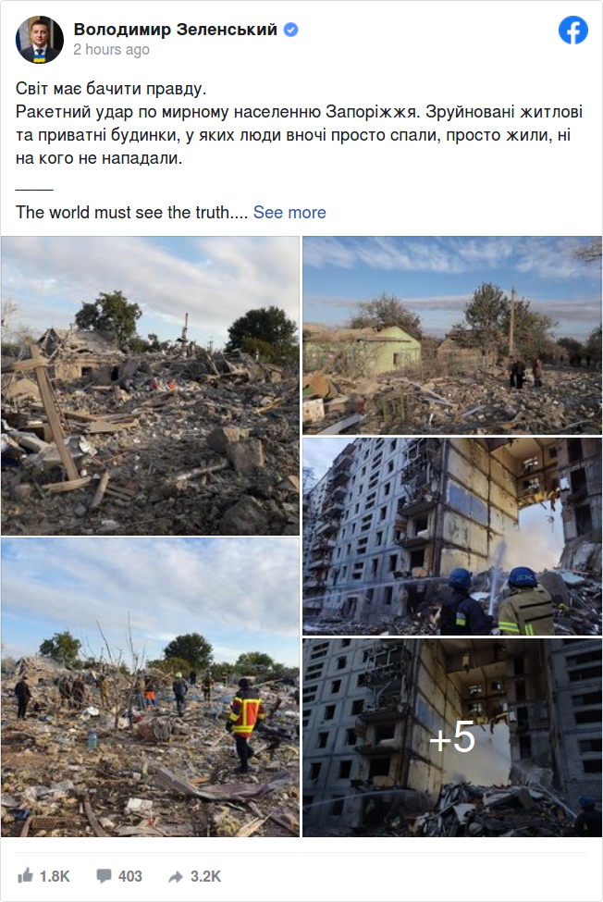Click the comment bubble icon

pyautogui.click(x=104, y=876)
